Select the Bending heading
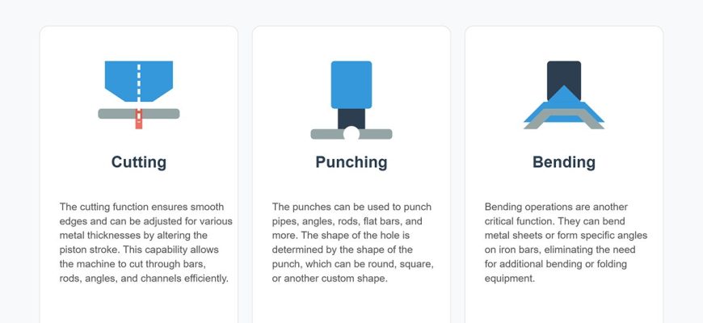703x323 pixels. tap(564, 162)
